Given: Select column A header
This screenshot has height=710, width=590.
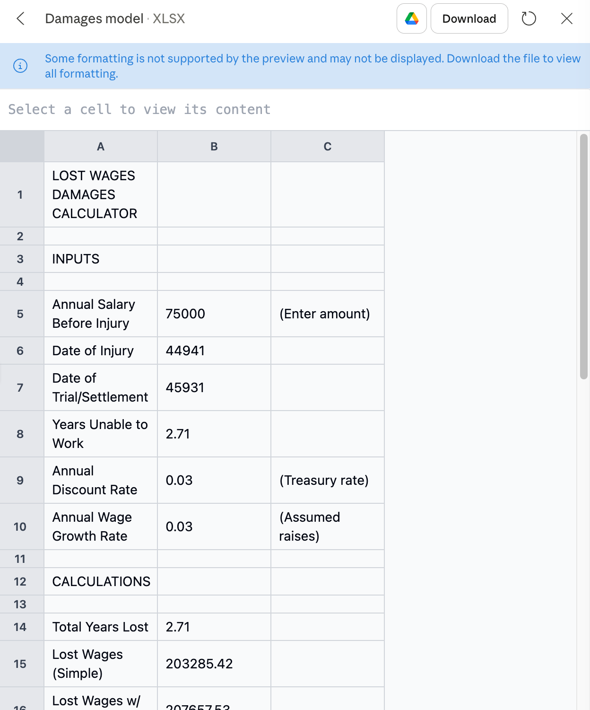Looking at the screenshot, I should (101, 147).
